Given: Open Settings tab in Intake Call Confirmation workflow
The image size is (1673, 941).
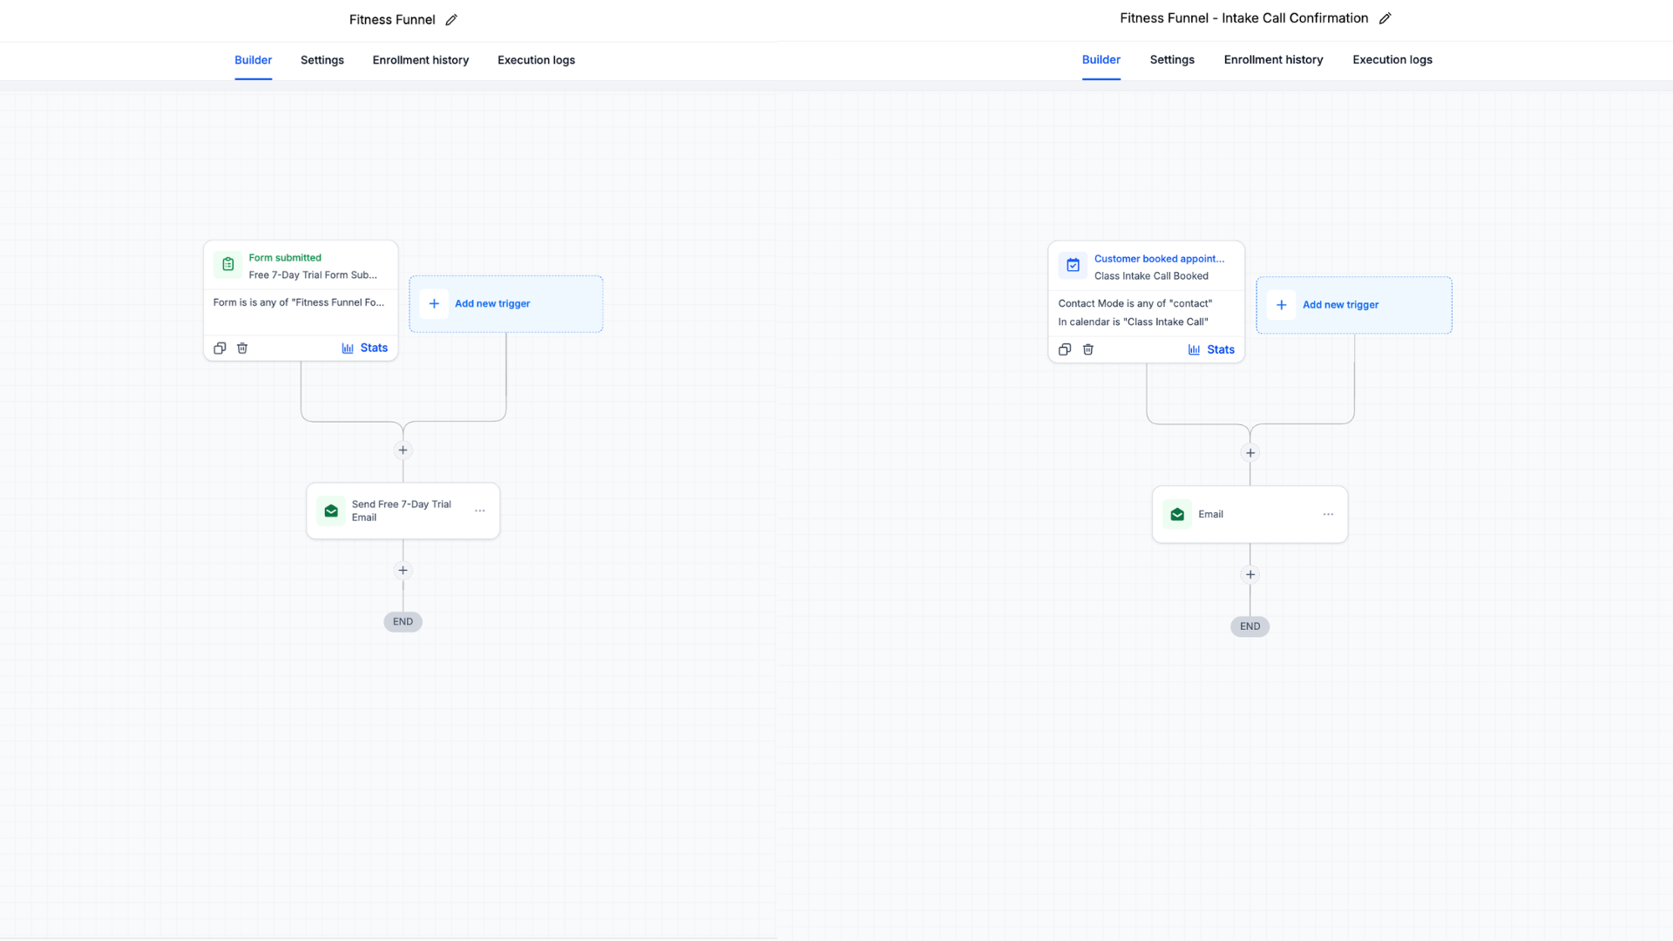Looking at the screenshot, I should click(x=1172, y=59).
